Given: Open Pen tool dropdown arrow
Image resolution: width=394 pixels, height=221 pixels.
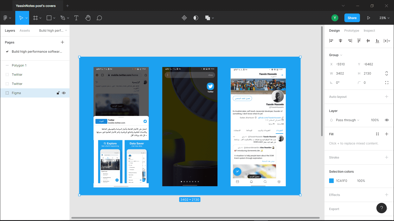Looking at the screenshot, I should pos(68,18).
